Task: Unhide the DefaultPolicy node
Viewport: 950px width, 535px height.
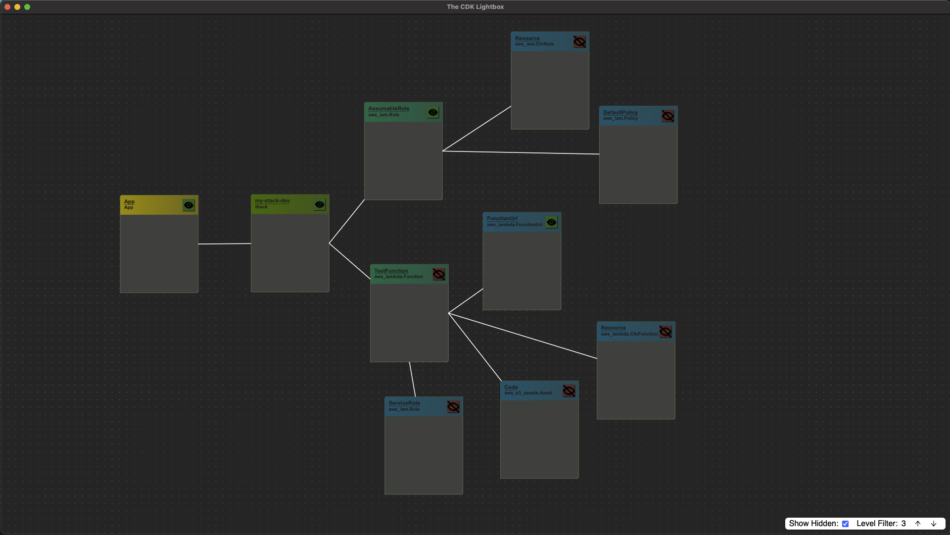Action: (668, 116)
